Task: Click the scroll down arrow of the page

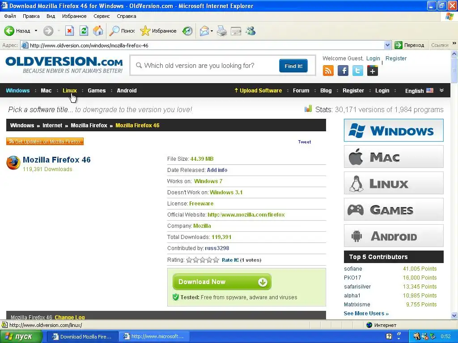Action: coord(454,315)
